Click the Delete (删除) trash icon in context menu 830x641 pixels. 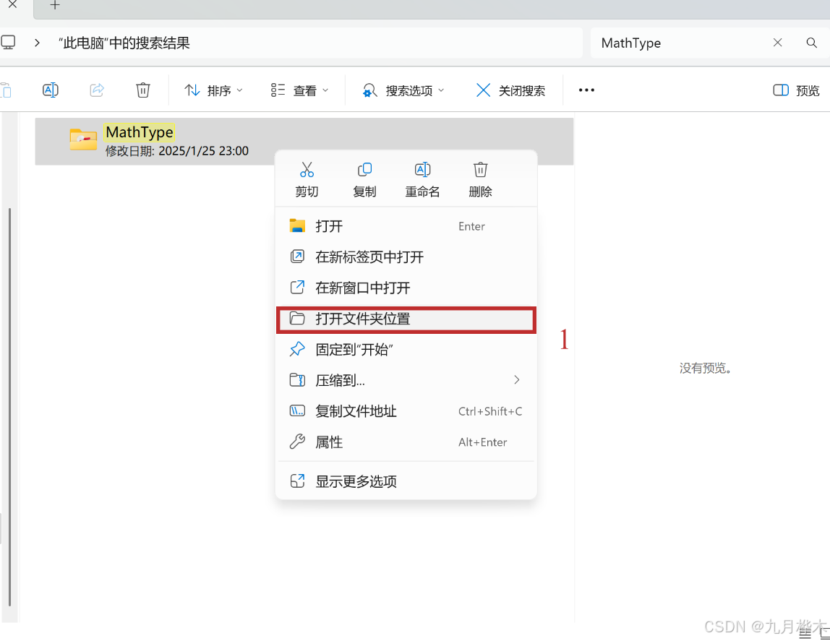tap(480, 170)
